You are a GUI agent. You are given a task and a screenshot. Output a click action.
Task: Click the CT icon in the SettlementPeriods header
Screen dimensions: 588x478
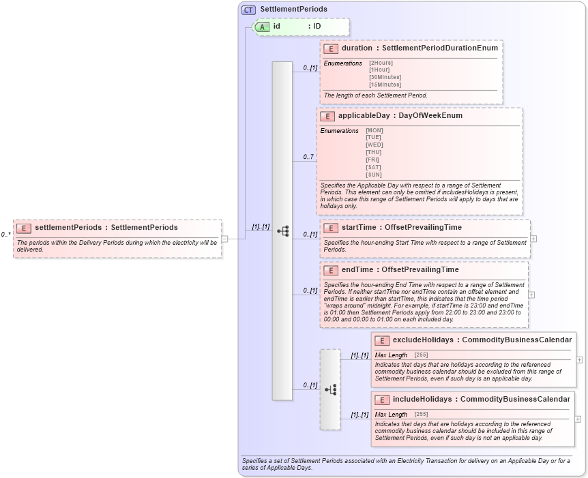pos(248,10)
